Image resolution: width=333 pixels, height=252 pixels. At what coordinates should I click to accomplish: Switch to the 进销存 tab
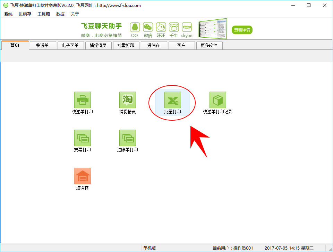click(x=154, y=45)
